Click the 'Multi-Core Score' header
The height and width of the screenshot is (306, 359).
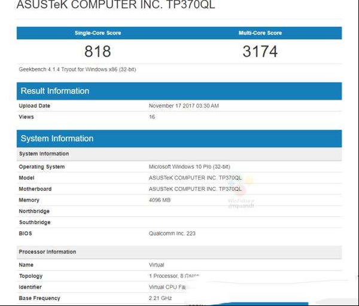[260, 33]
